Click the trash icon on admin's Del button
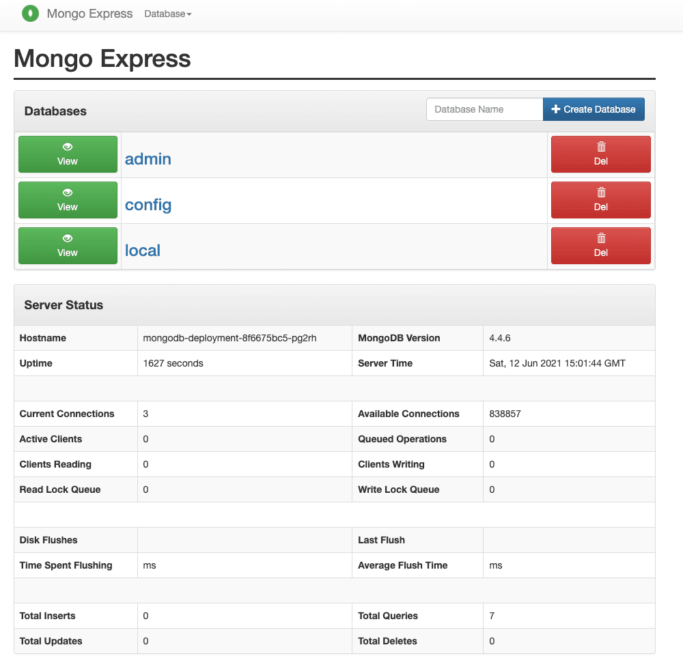This screenshot has width=683, height=671. [x=600, y=146]
